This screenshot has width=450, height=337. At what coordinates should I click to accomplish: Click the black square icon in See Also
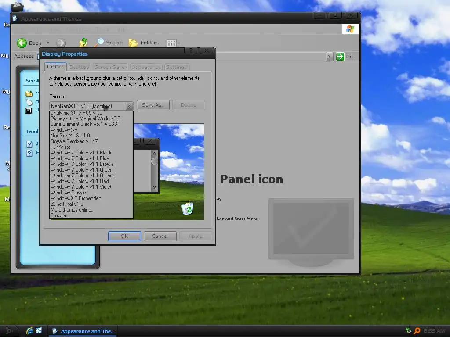(x=29, y=110)
